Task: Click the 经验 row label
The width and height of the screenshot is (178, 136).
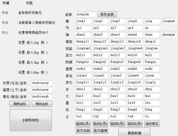Action: click(x=69, y=49)
